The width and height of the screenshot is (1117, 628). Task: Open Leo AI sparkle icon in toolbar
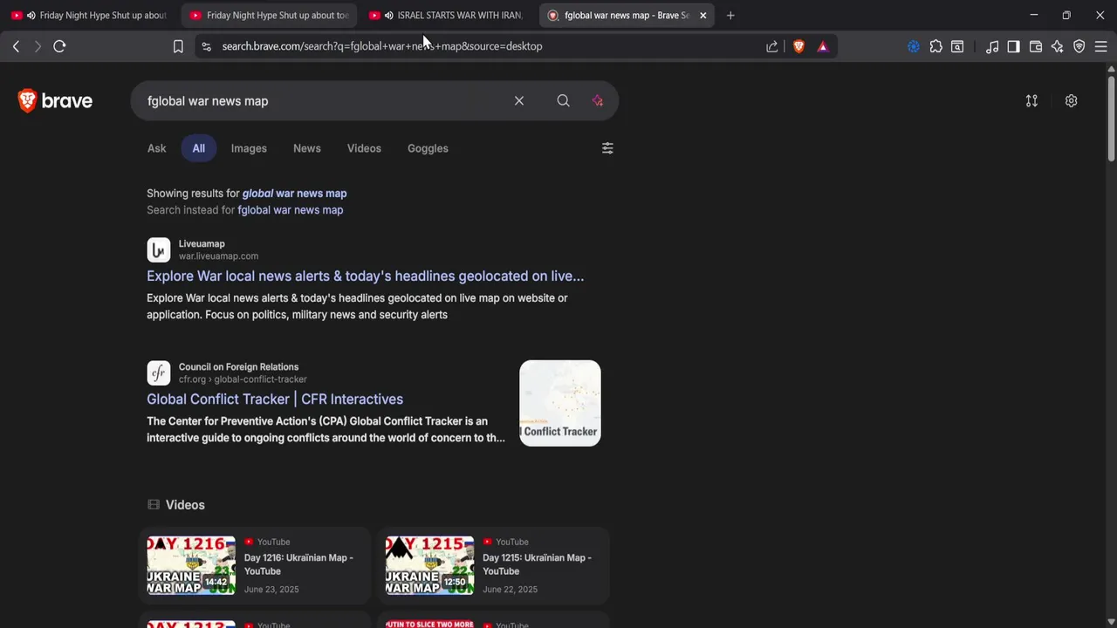pos(1058,46)
